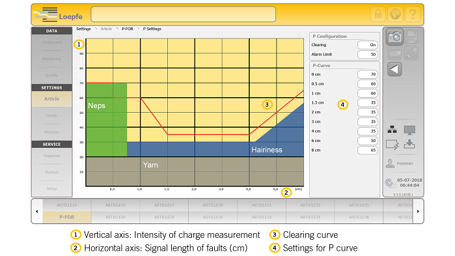Select ARTICLE35 tab
Image resolution: width=455 pixels, height=256 pixels.
[x=359, y=205]
